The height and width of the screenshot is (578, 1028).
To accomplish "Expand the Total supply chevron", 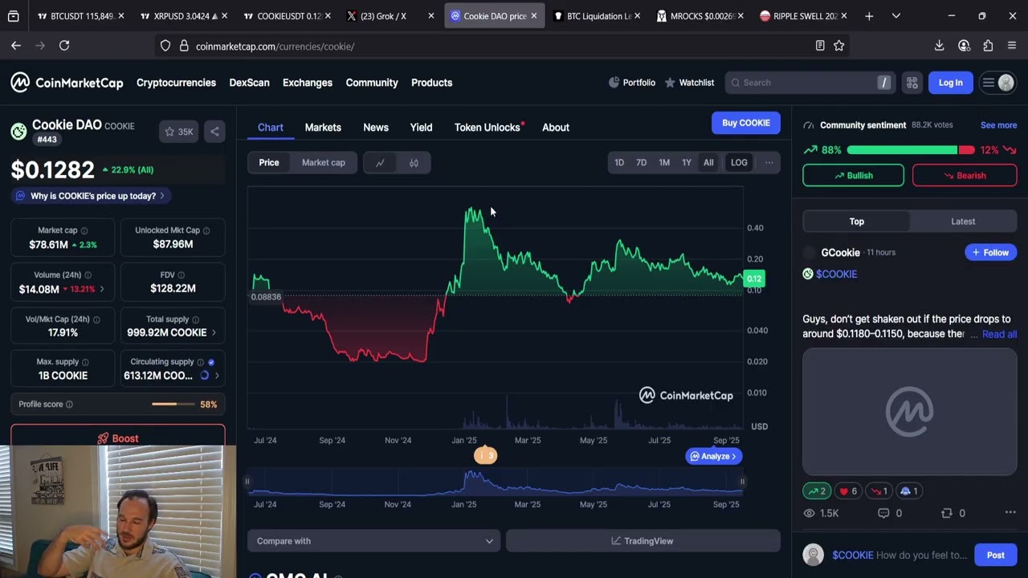I will tap(214, 332).
